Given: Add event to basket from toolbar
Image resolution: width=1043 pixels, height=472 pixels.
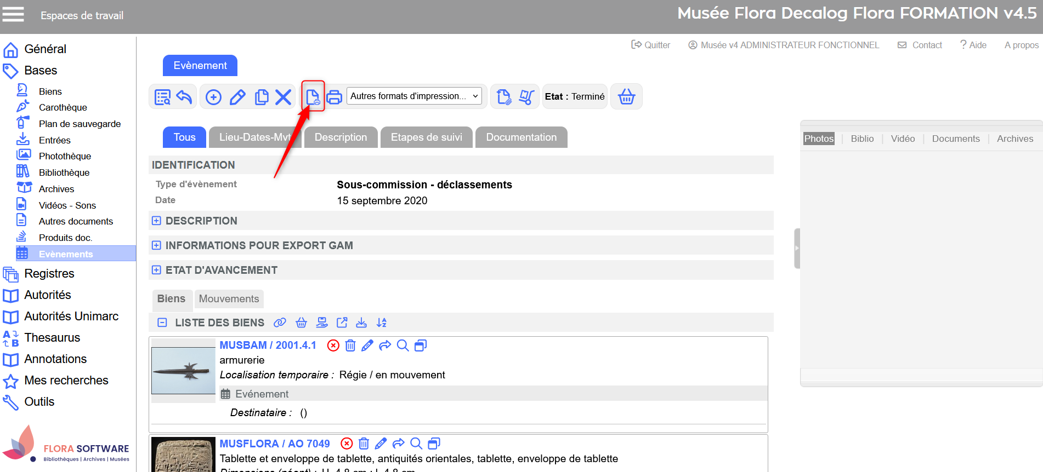Looking at the screenshot, I should [x=626, y=97].
